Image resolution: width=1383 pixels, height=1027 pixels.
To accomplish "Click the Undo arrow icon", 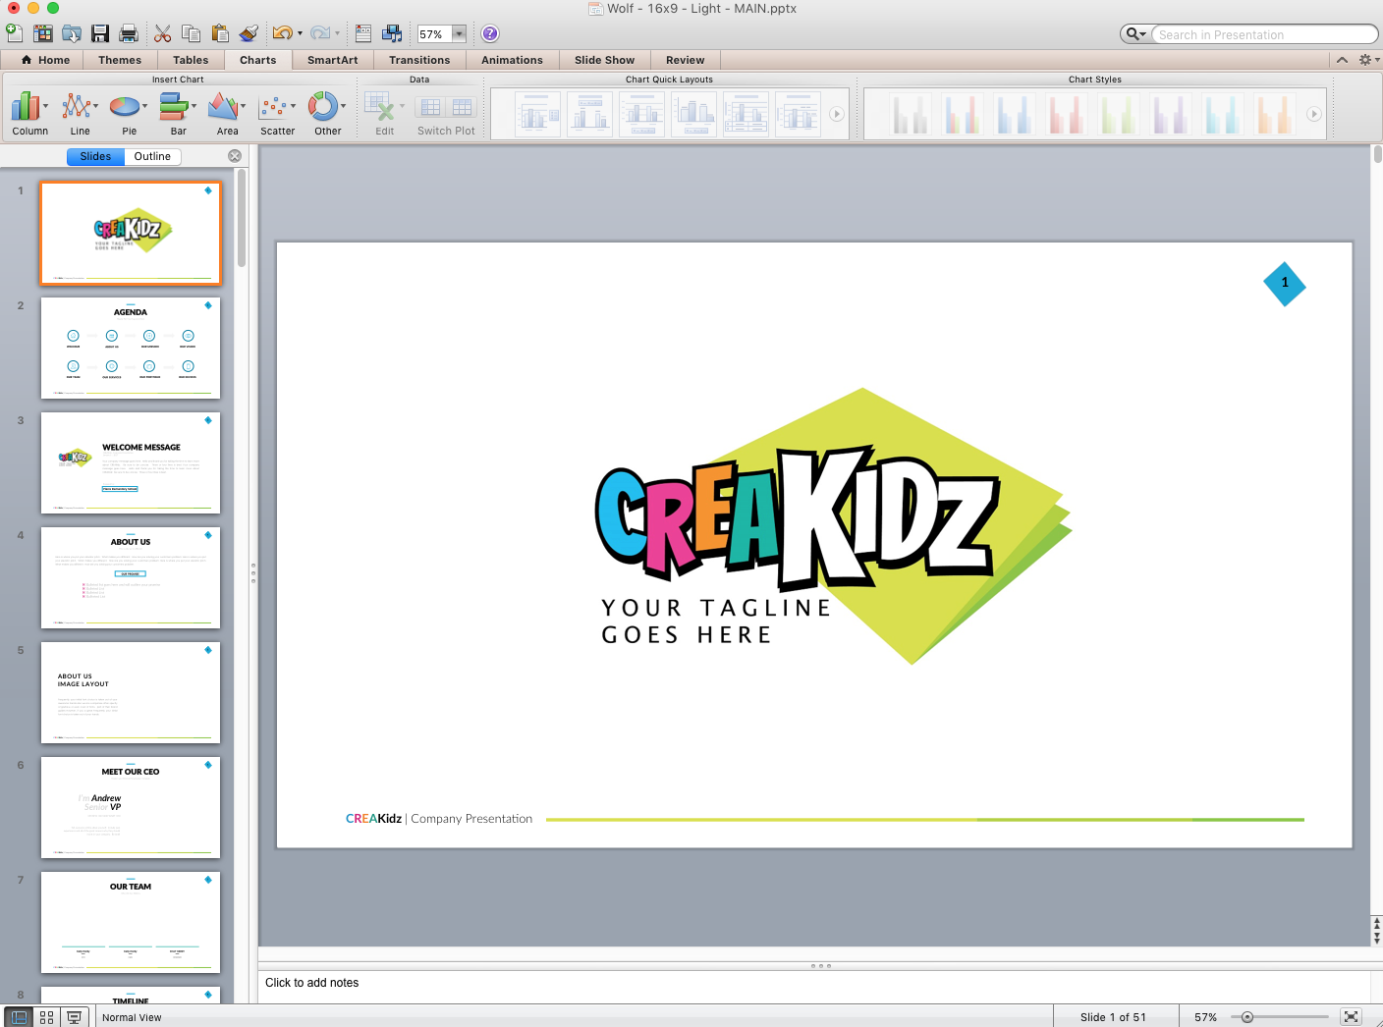I will click(282, 33).
